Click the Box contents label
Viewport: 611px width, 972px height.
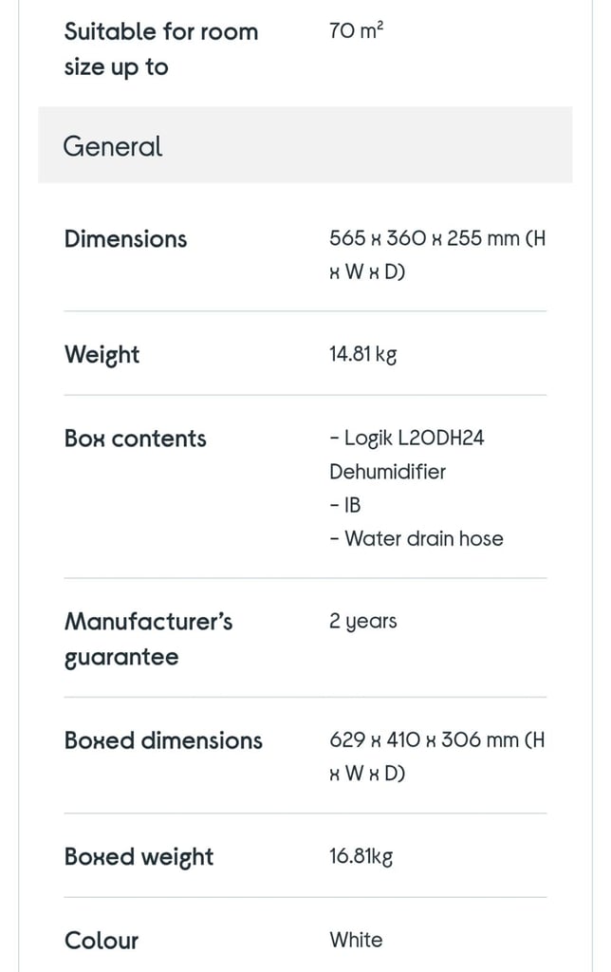pyautogui.click(x=135, y=439)
